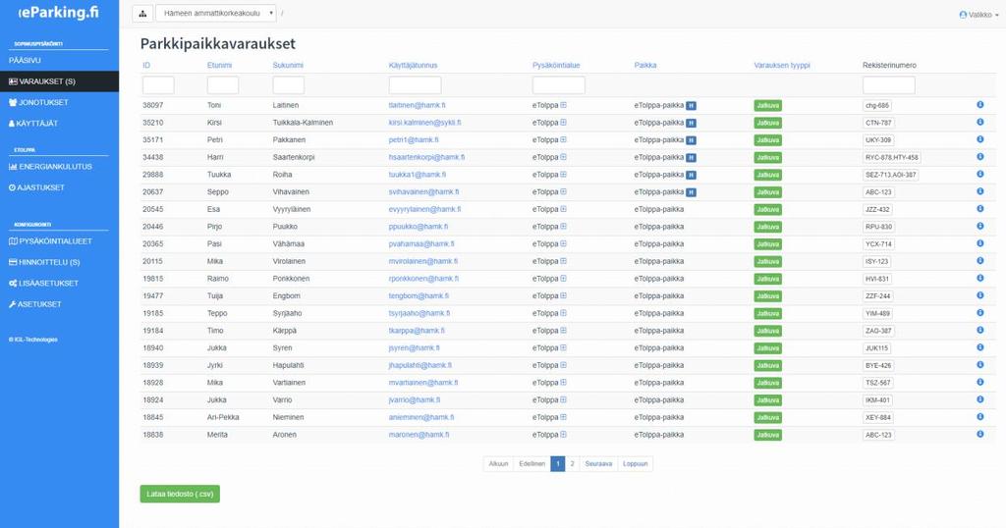Sort by the Paikka column header
Viewport: 1006px width, 528px height.
(645, 66)
